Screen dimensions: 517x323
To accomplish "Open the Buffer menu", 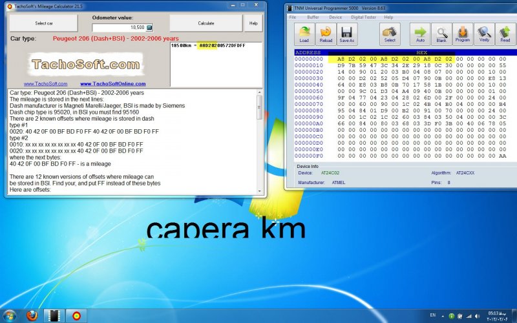I will coord(313,17).
